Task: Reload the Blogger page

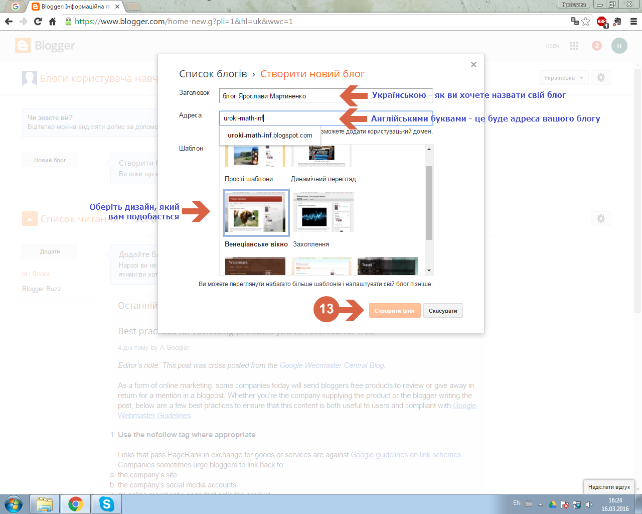Action: 38,22
